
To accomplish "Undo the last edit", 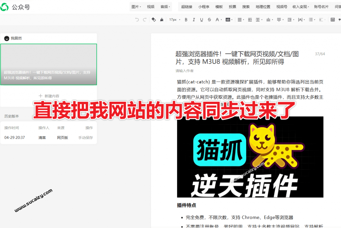I will (137, 20).
